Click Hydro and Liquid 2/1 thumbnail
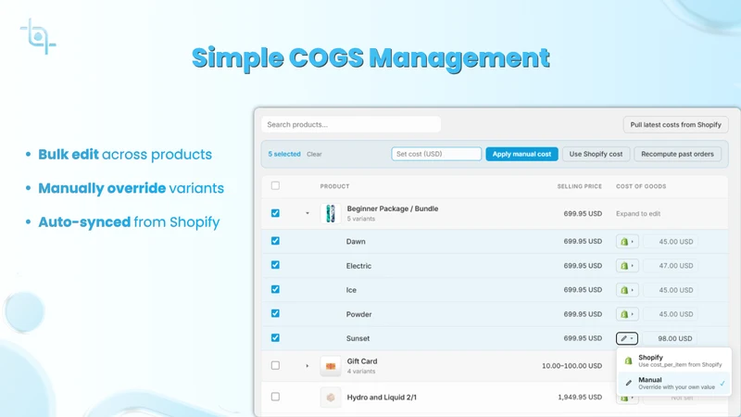 tap(331, 398)
